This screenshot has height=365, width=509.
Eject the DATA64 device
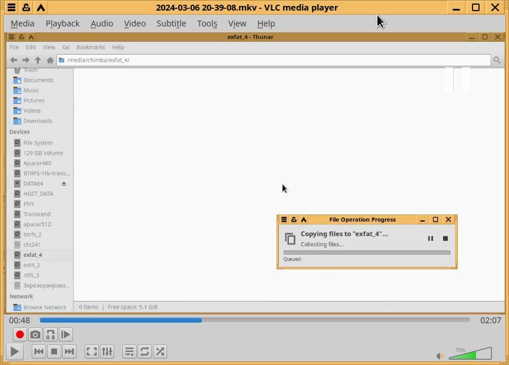[64, 183]
